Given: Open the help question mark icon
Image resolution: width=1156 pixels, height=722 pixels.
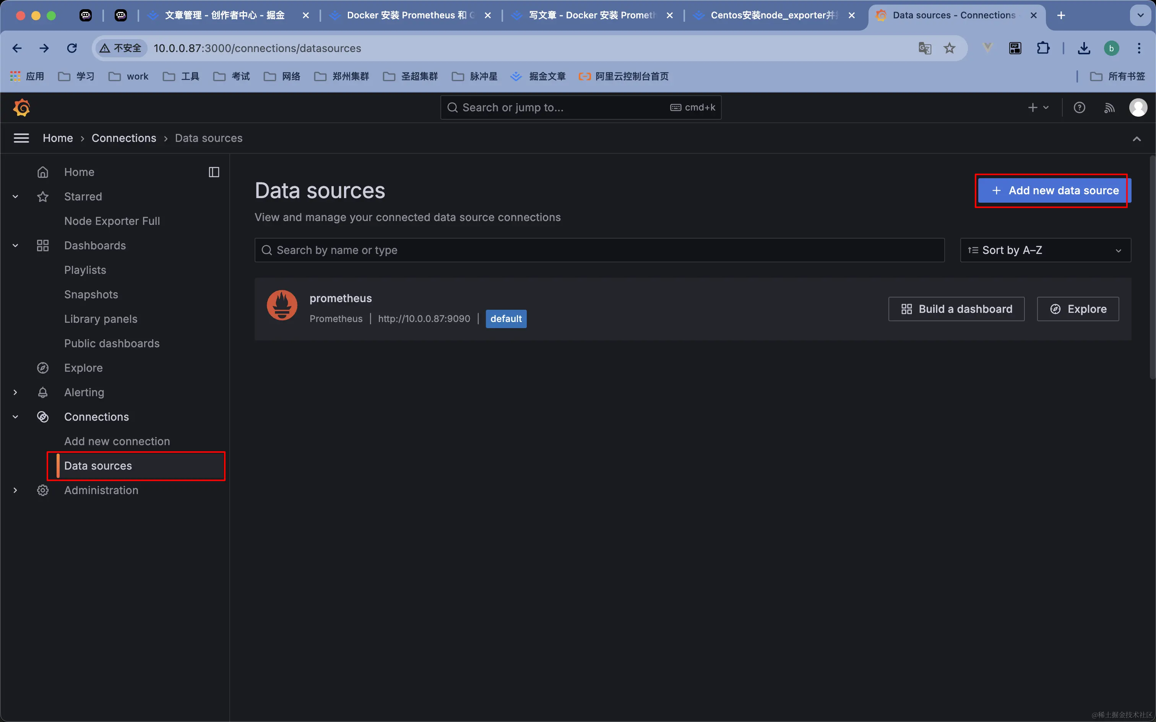Looking at the screenshot, I should tap(1079, 107).
